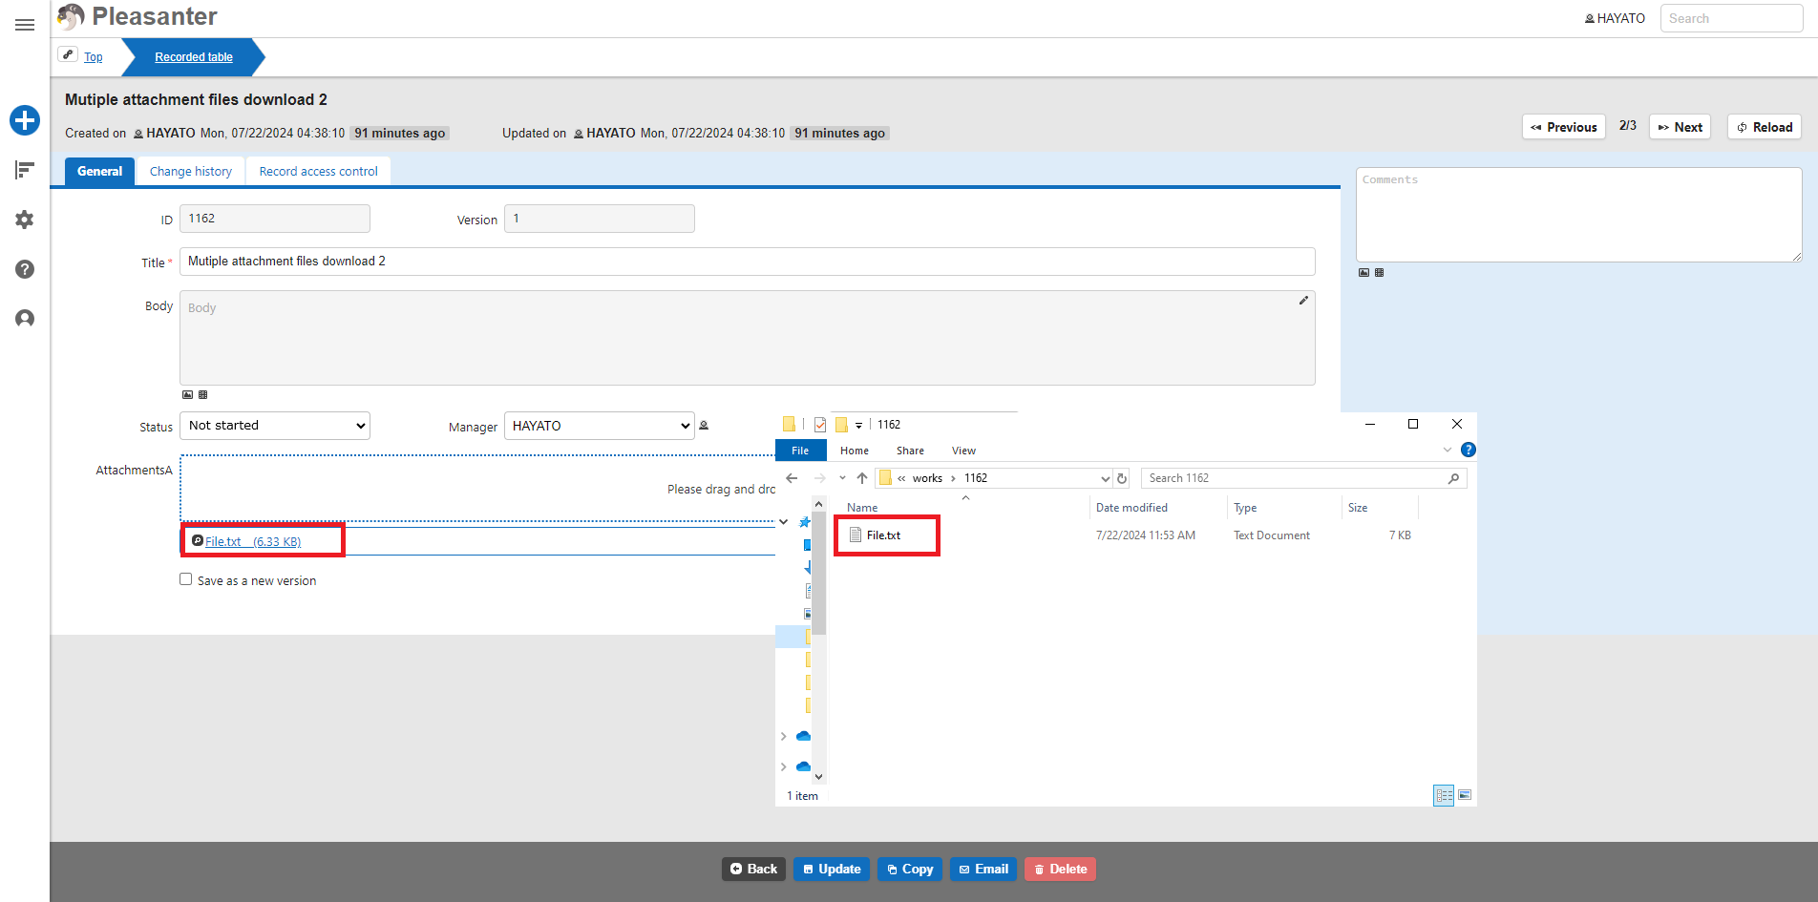Expand the Explorer ribbon chevron
Image resolution: width=1818 pixels, height=902 pixels.
[x=1448, y=450]
